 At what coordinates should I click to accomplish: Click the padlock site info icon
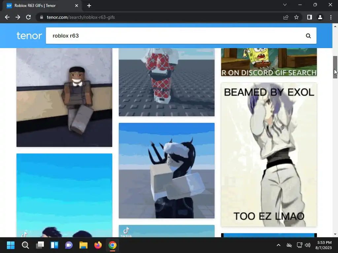[42, 17]
